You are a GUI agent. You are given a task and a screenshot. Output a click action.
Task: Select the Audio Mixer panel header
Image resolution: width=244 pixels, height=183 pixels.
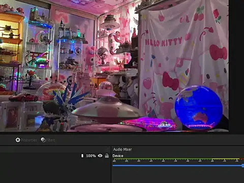(x=123, y=149)
